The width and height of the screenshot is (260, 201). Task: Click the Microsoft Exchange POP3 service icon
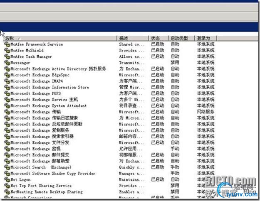(7, 93)
